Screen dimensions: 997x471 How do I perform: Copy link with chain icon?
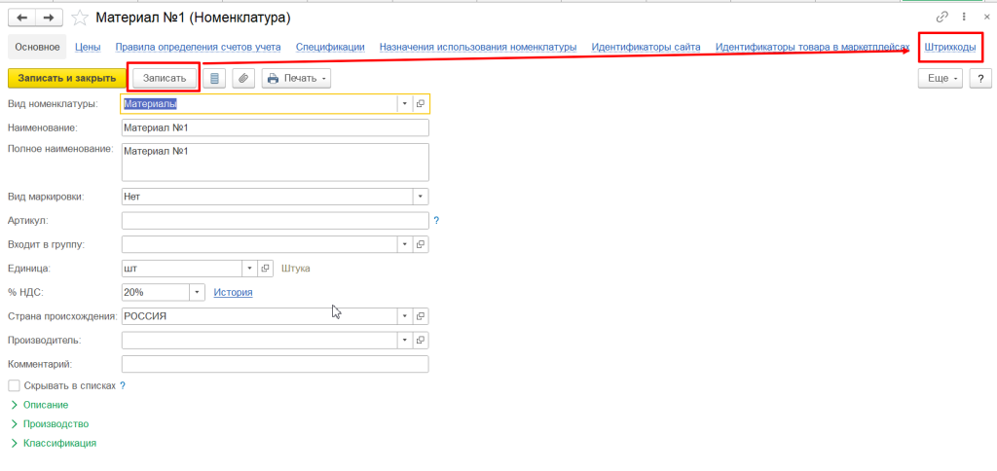click(942, 18)
